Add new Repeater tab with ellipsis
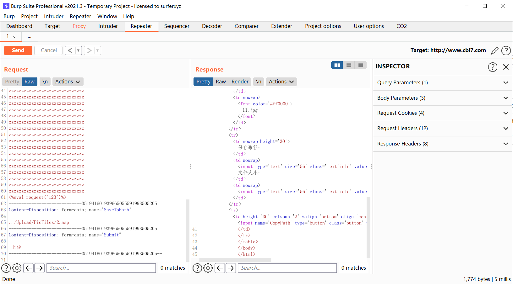The width and height of the screenshot is (513, 285). (x=30, y=37)
